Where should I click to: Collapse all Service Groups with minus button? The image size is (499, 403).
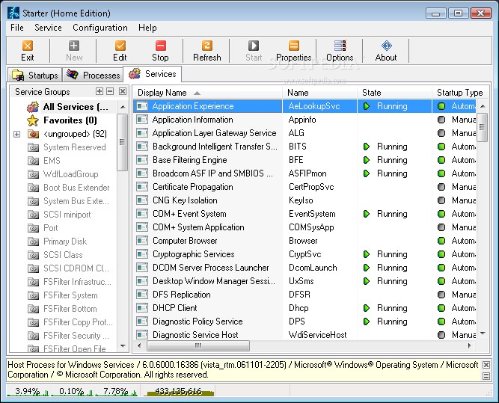click(110, 91)
